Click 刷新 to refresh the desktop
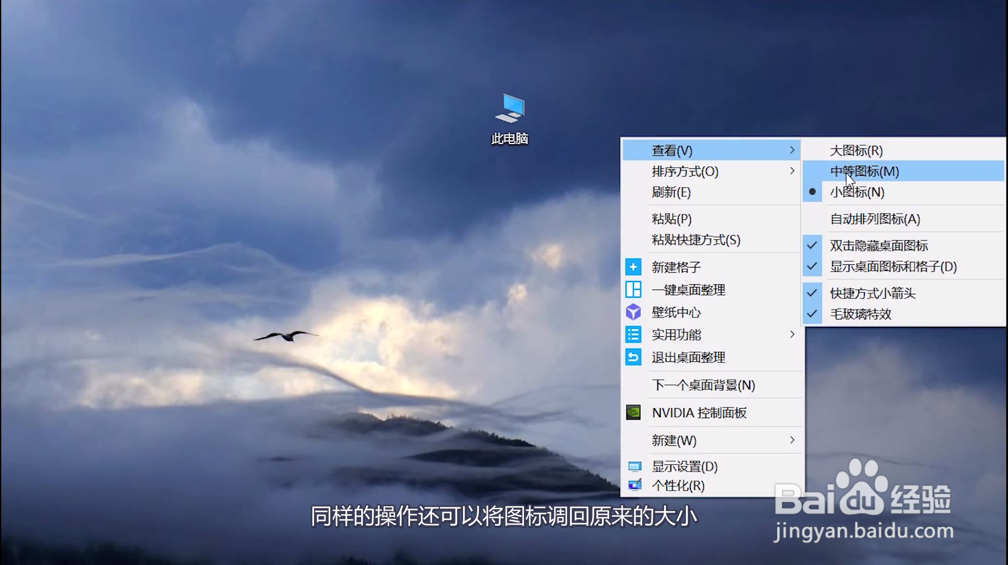Image resolution: width=1008 pixels, height=565 pixels. click(x=670, y=193)
